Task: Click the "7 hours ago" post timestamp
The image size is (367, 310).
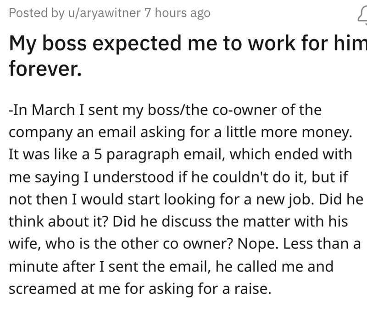Action: coord(177,13)
